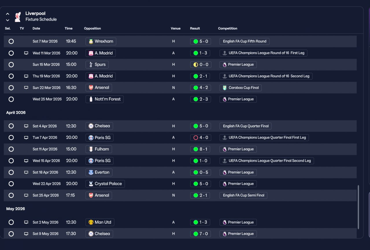The image size is (370, 250).
Task: Open the Carabao Cup Final competition link
Action: tap(240, 88)
